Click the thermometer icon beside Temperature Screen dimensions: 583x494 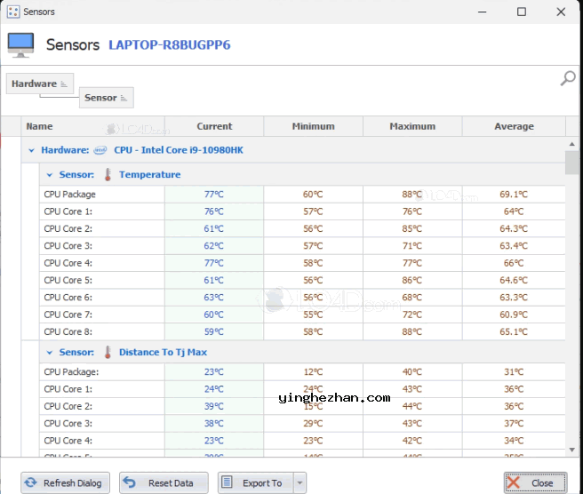coord(108,175)
